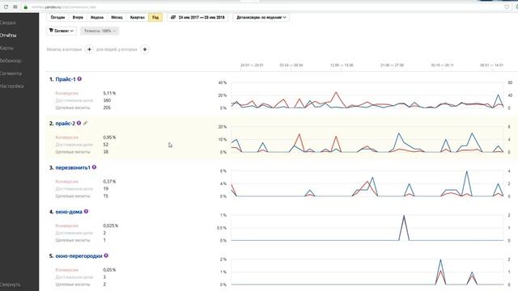Click the info icon next to окно-перегородки
The image size is (518, 291).
(x=106, y=255)
